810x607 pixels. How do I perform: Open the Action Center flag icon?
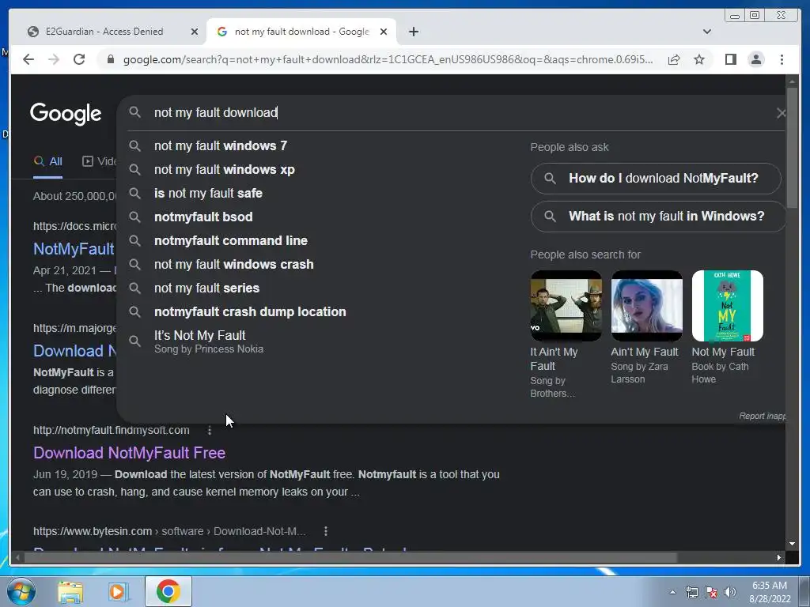[x=711, y=592]
